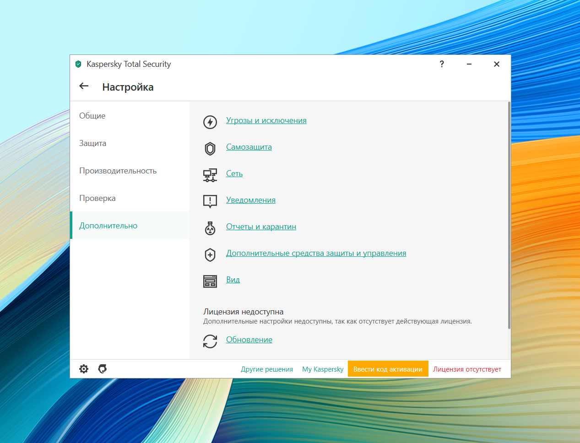Viewport: 580px width, 443px height.
Task: Open the Вид link
Action: [233, 280]
